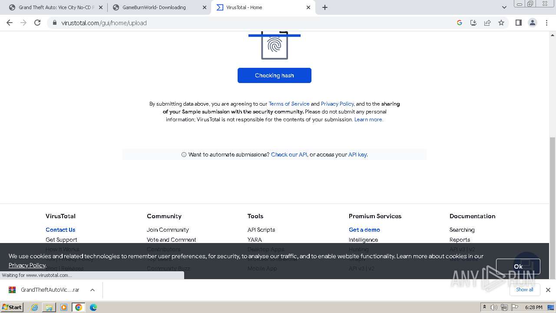Close the GameBurnWorld tab

pyautogui.click(x=205, y=7)
